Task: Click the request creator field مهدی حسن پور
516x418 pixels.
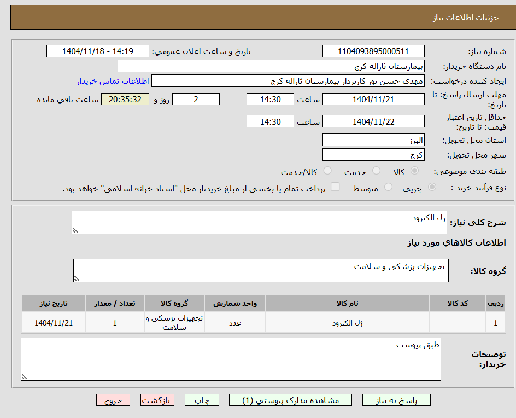Action: coord(288,81)
